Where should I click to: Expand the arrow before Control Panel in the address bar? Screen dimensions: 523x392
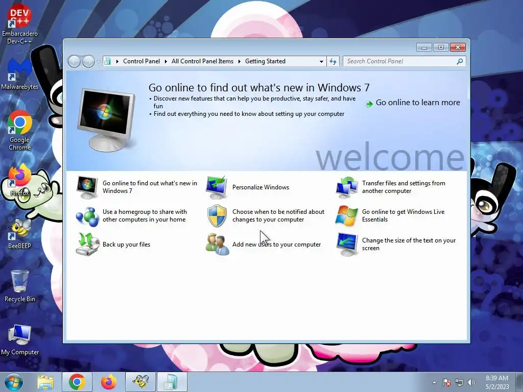click(117, 61)
